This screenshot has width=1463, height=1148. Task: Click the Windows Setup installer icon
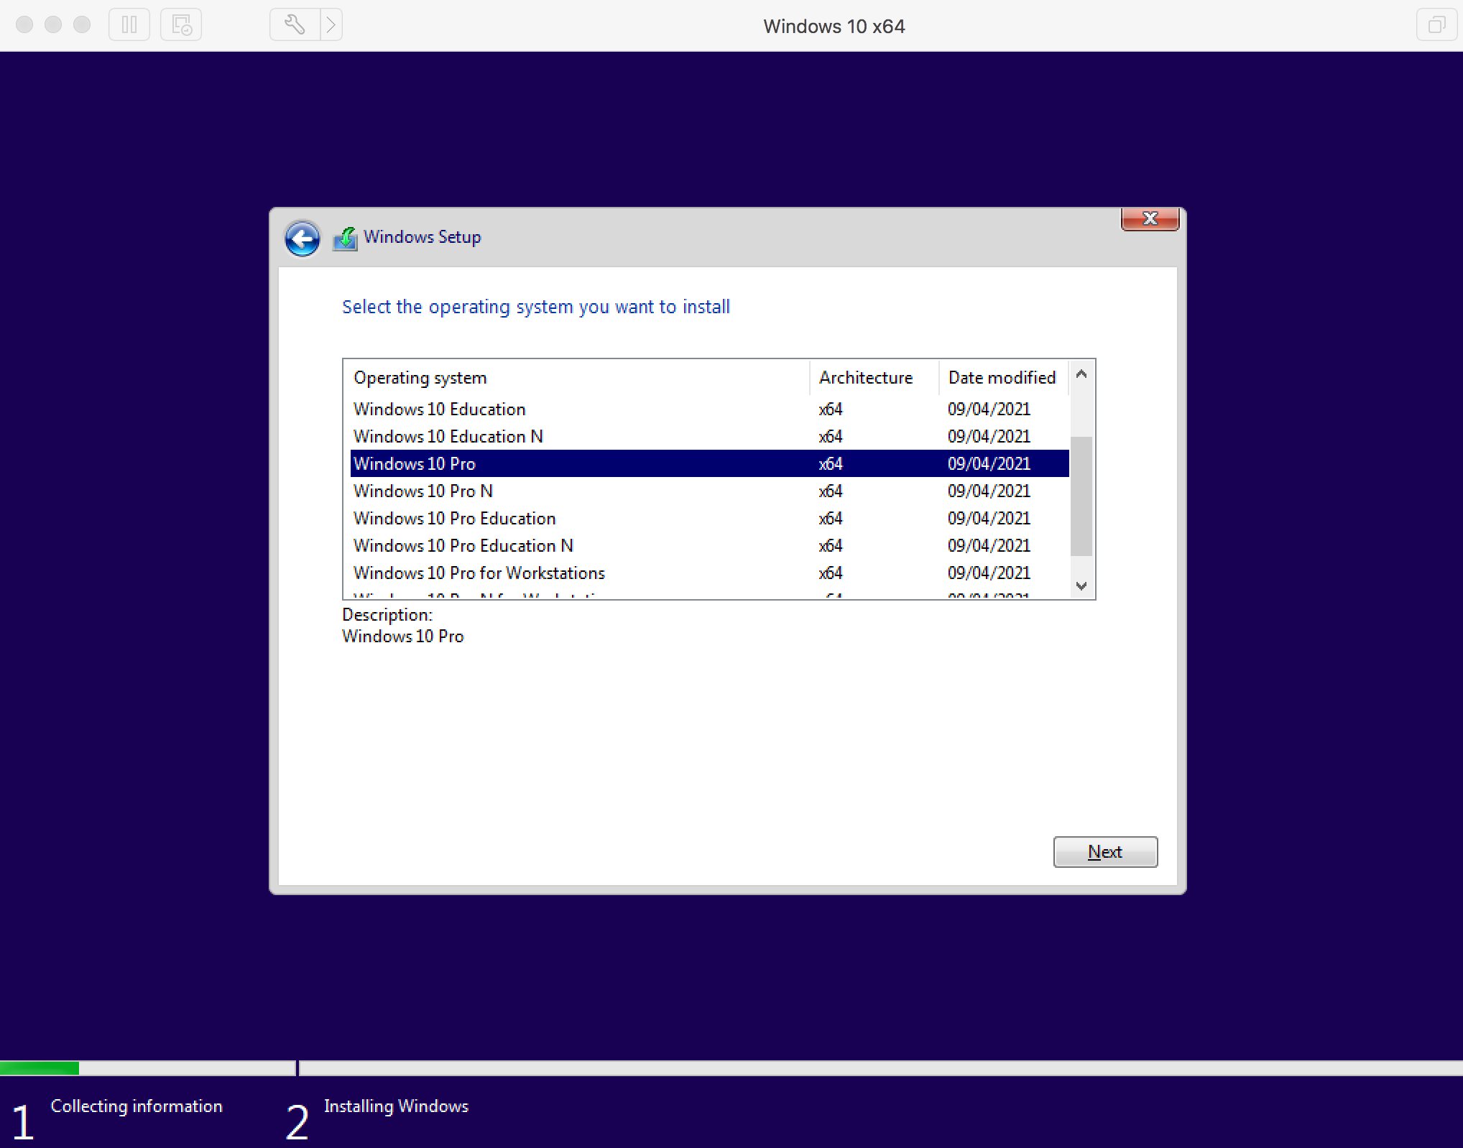point(346,238)
